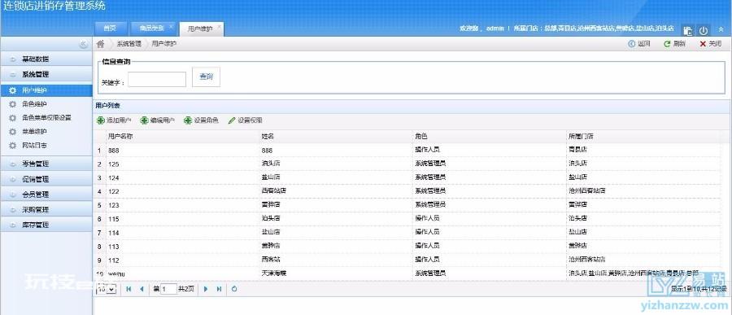The height and width of the screenshot is (315, 732).
Task: Jump to last page arrow
Action: point(219,289)
